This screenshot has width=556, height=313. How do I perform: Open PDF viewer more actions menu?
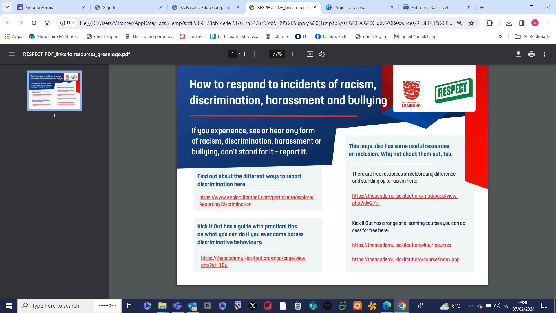point(544,54)
